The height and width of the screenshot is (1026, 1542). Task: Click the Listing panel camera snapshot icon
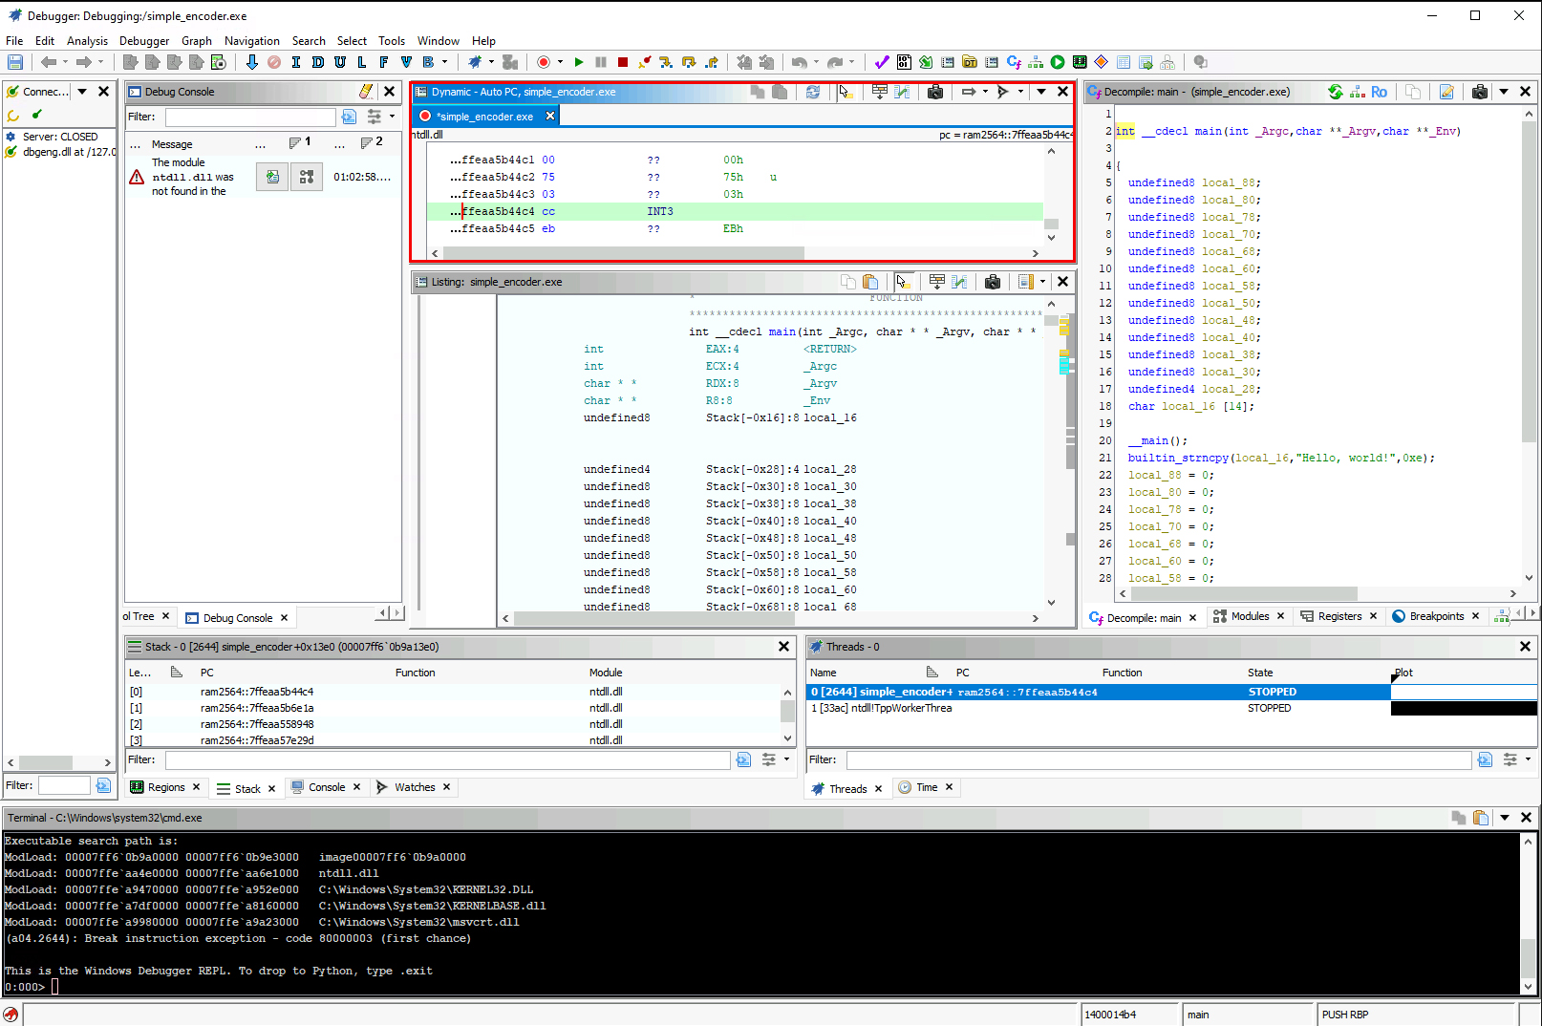click(x=993, y=282)
